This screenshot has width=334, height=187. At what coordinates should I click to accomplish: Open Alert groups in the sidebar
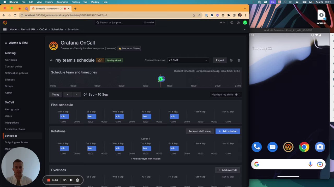click(x=12, y=109)
